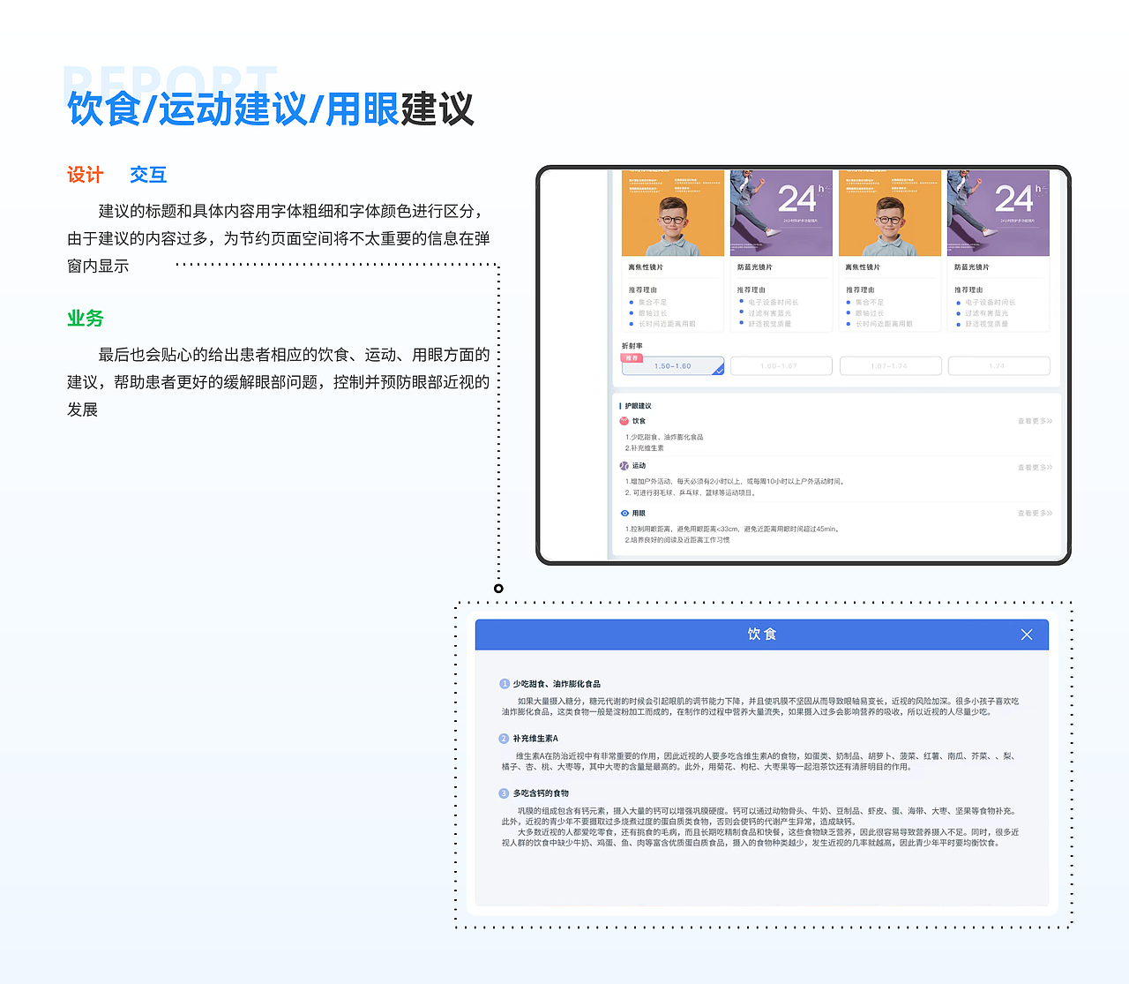Select the 1.67-1.74 折射率 option
Viewport: 1129px width, 984px height.
[x=890, y=364]
